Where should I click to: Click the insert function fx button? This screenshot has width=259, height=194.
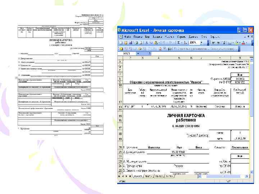tap(150, 54)
